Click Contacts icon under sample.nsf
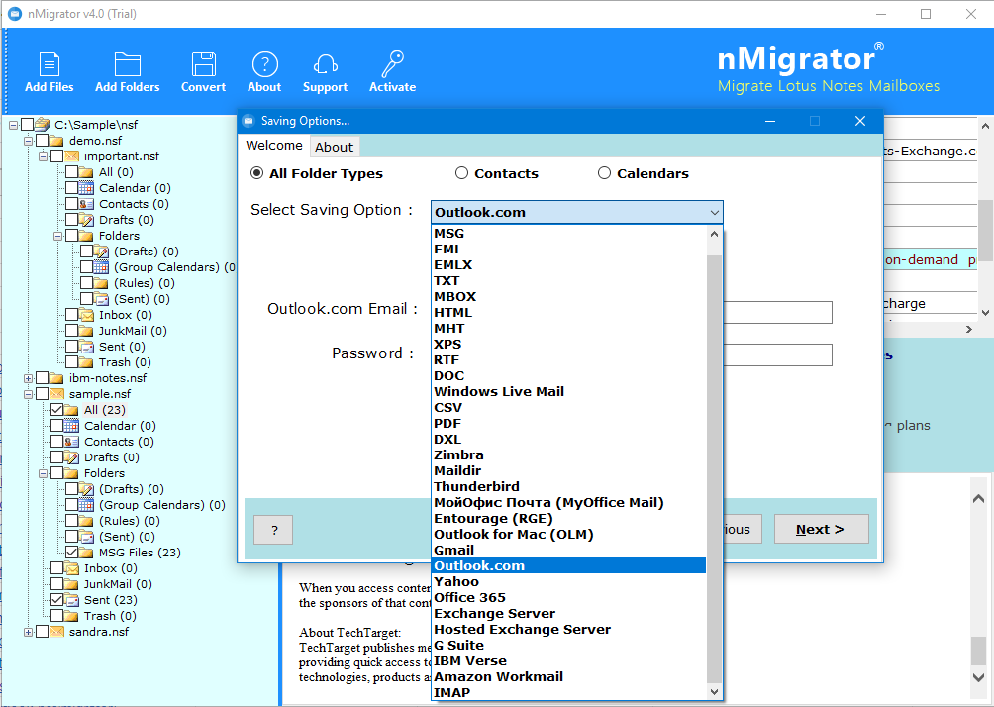 coord(71,442)
